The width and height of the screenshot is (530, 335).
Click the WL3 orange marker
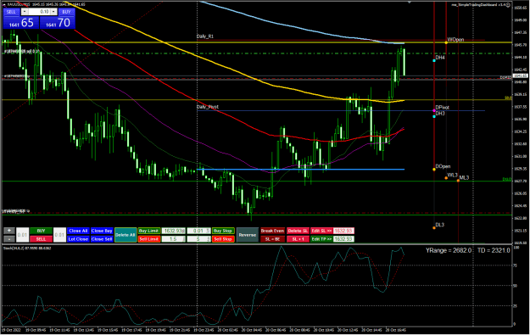[446, 178]
